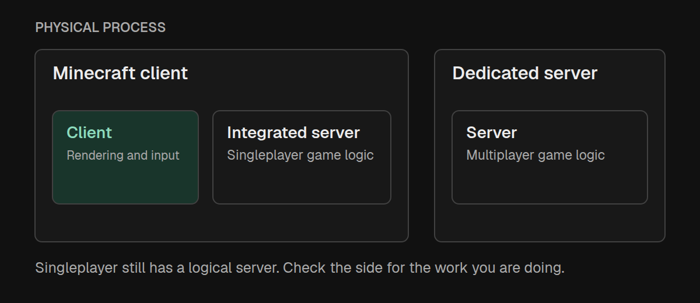Click empty space below cards in Minecraft client panel
The image size is (700, 303).
pyautogui.click(x=222, y=223)
